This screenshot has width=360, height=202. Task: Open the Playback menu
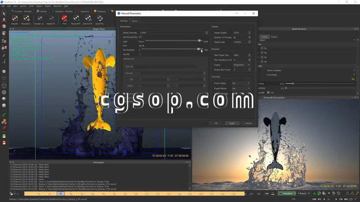57,6
